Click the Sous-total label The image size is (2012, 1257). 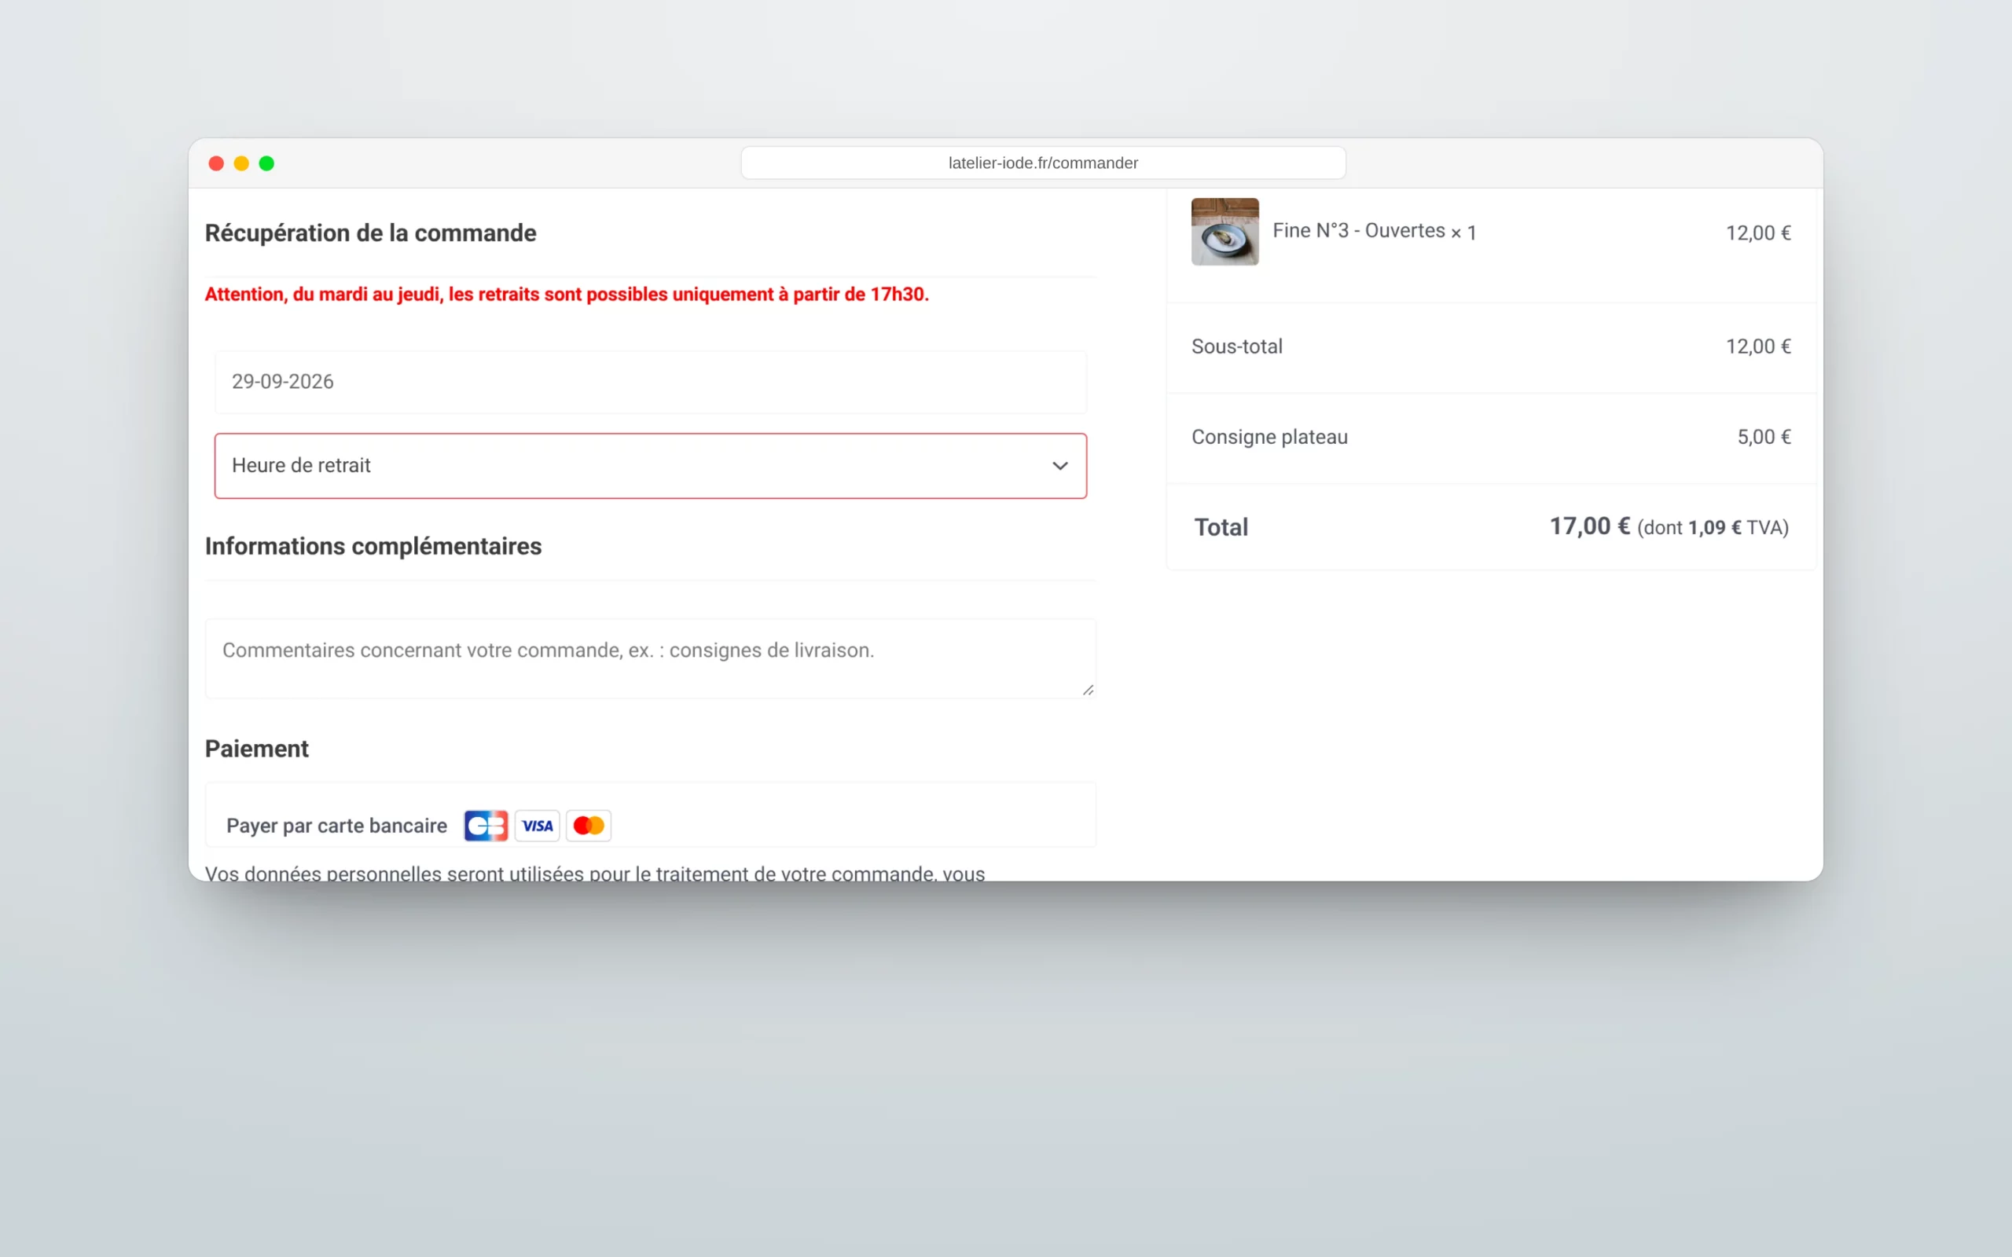1236,346
